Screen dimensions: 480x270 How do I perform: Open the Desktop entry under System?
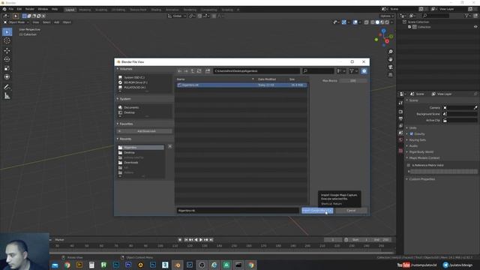click(x=129, y=112)
